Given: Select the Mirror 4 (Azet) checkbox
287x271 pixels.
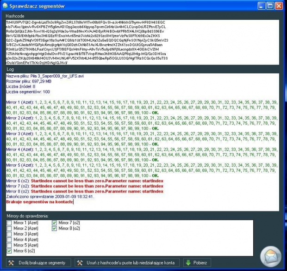Looking at the screenshot, I should coord(9,240).
